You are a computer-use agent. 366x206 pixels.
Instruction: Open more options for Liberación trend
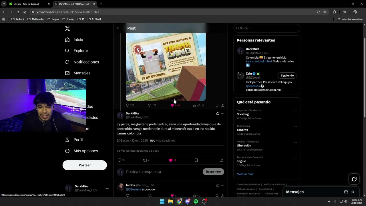pos(295,142)
